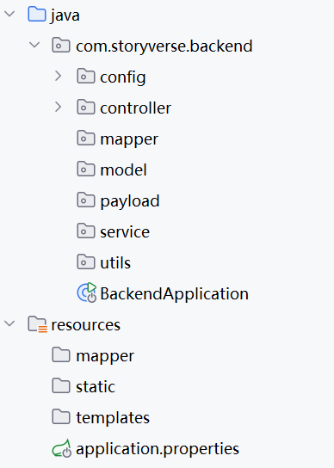Select the 'resources' folder label
334x468 pixels.
pos(86,324)
